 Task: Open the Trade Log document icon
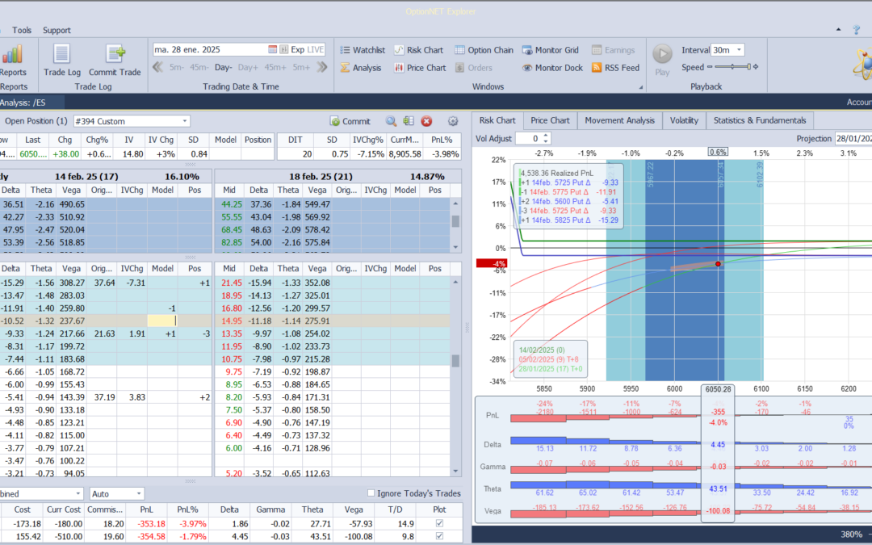pos(61,54)
